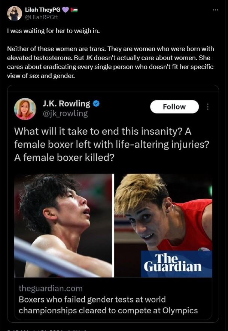This screenshot has height=331, width=228.
Task: Open the @LilahRPGtt handle link
Action: [42, 18]
